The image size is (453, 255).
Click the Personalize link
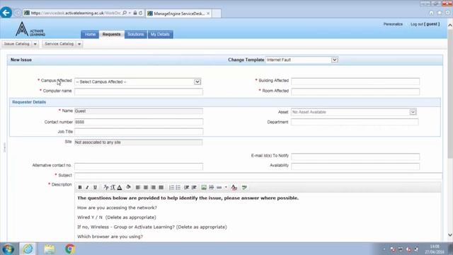click(393, 24)
